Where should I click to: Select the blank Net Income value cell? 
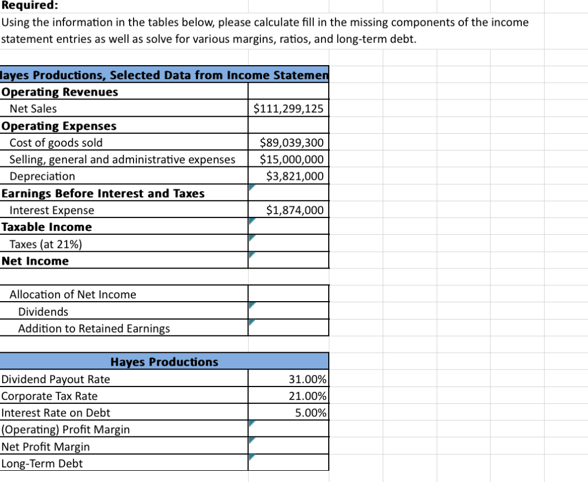click(x=288, y=260)
